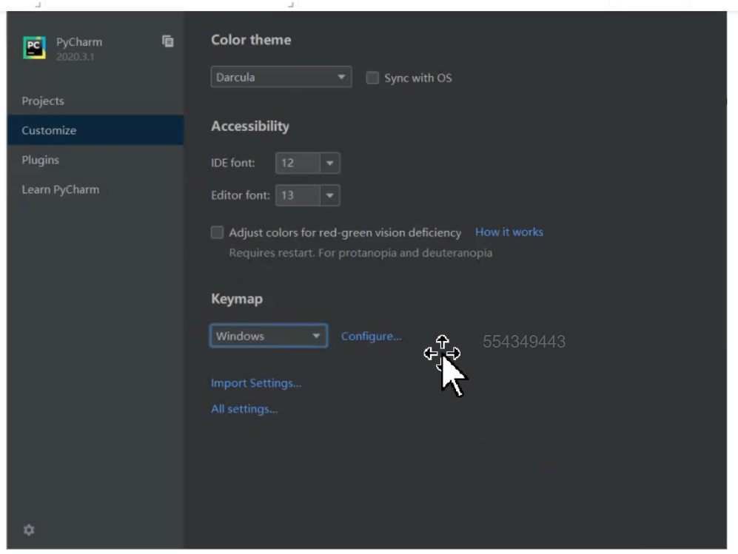The image size is (738, 554).
Task: Select the Customize sidebar tab
Action: click(x=49, y=131)
